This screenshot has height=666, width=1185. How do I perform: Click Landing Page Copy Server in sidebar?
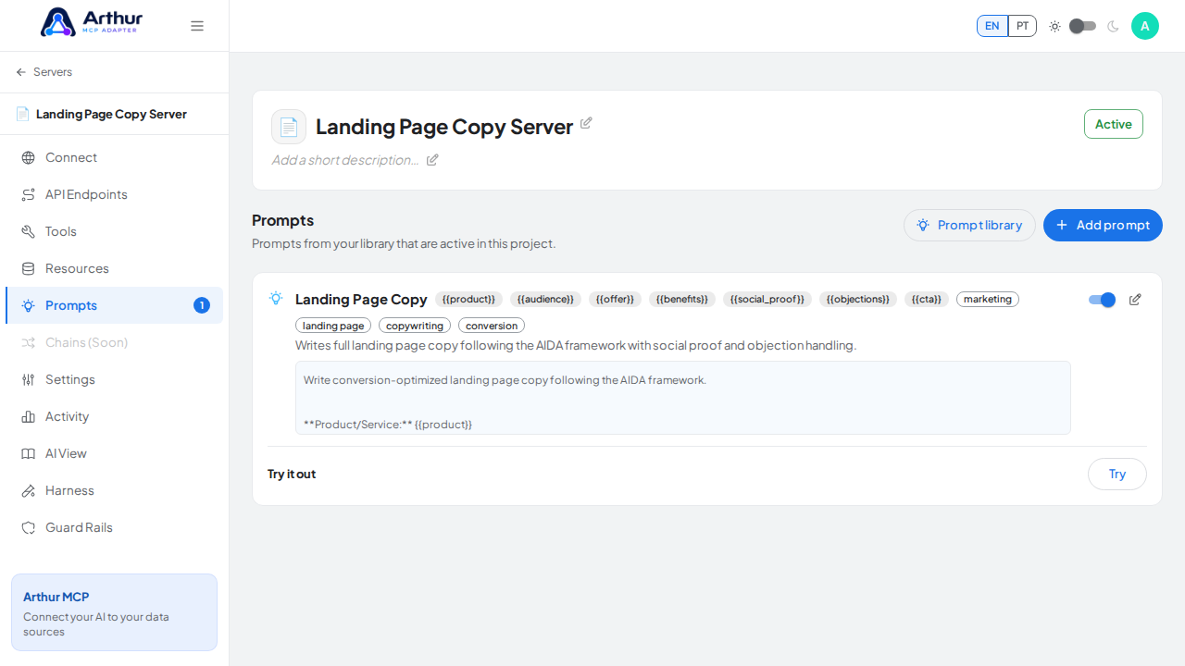[x=111, y=114]
